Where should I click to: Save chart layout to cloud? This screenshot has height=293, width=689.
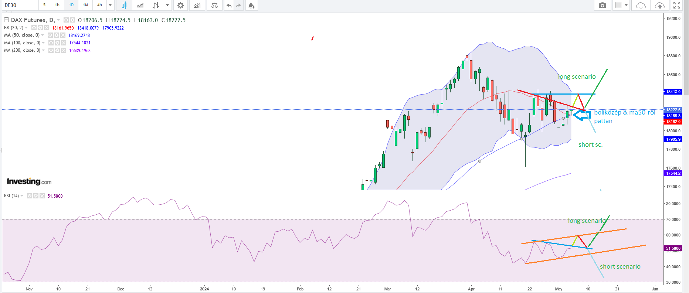(x=659, y=5)
